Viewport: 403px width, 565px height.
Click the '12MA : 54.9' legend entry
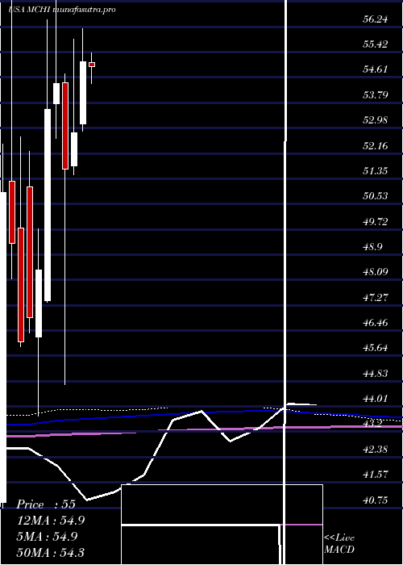pos(50,521)
